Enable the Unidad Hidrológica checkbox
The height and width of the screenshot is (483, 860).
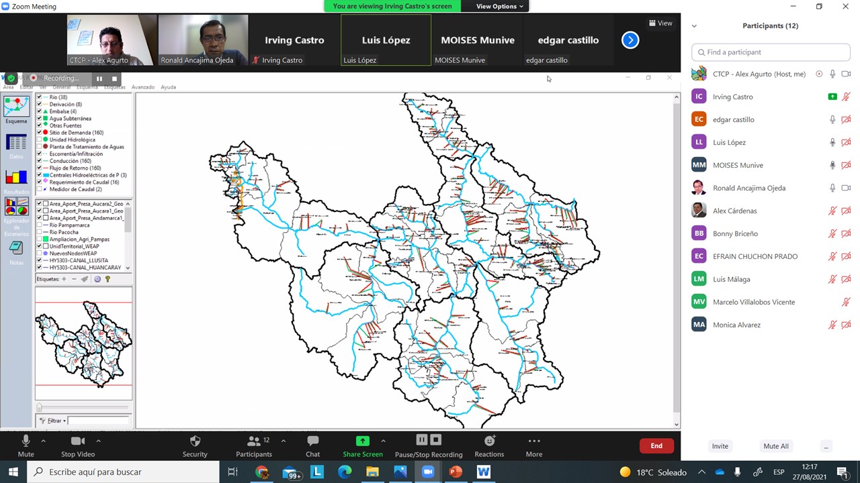[40, 140]
